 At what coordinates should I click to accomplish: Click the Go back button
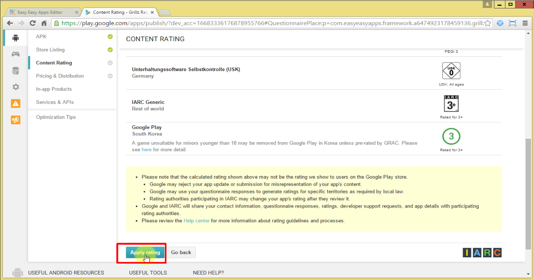pyautogui.click(x=181, y=252)
